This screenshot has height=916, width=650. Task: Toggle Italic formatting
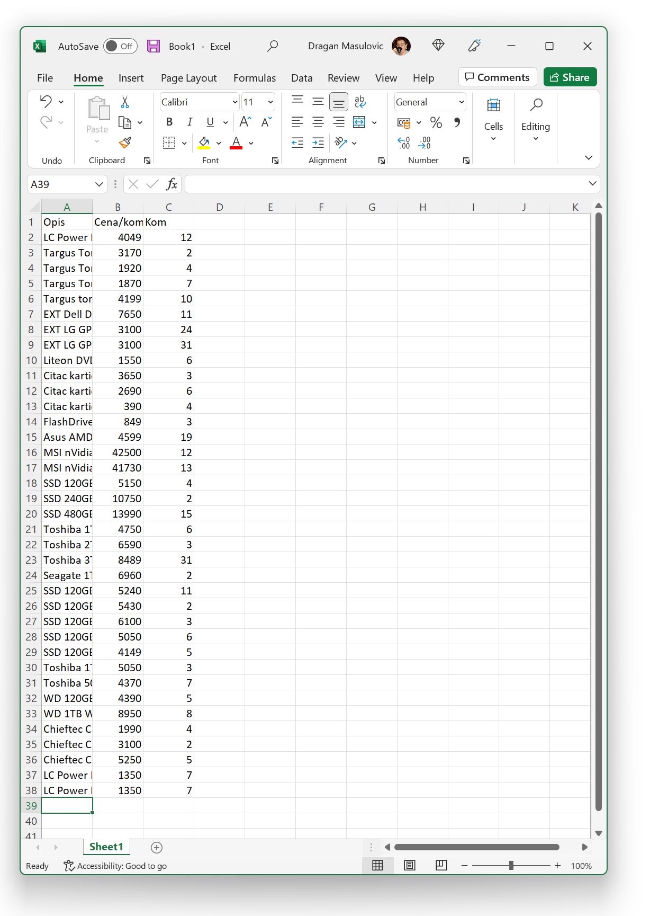click(x=189, y=122)
